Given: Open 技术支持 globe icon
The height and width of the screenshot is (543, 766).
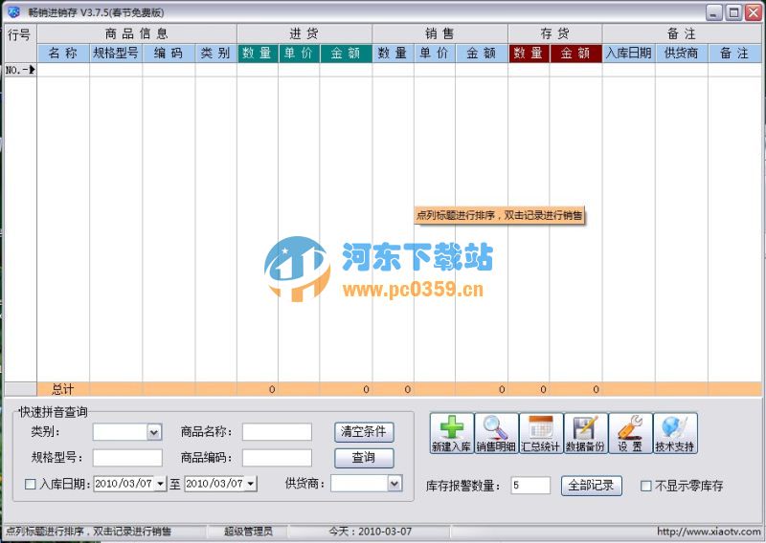Looking at the screenshot, I should [675, 433].
